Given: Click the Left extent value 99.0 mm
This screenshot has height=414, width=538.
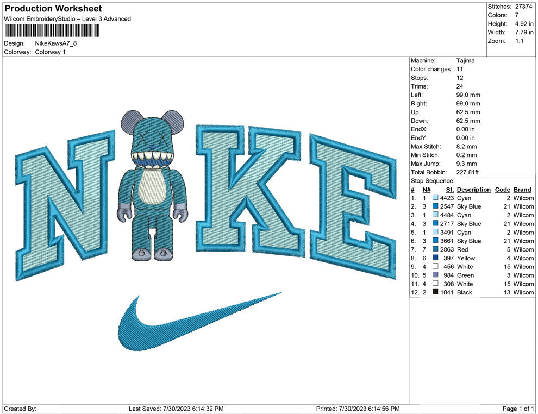Looking at the screenshot, I should tap(468, 95).
